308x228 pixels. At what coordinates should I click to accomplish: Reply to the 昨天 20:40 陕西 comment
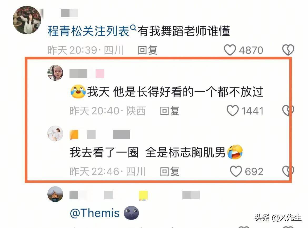point(170,111)
